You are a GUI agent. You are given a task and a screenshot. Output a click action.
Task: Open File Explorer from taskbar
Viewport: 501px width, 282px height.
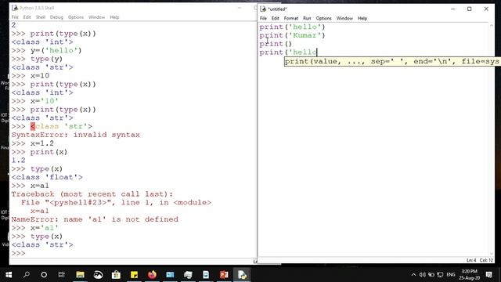click(x=80, y=275)
